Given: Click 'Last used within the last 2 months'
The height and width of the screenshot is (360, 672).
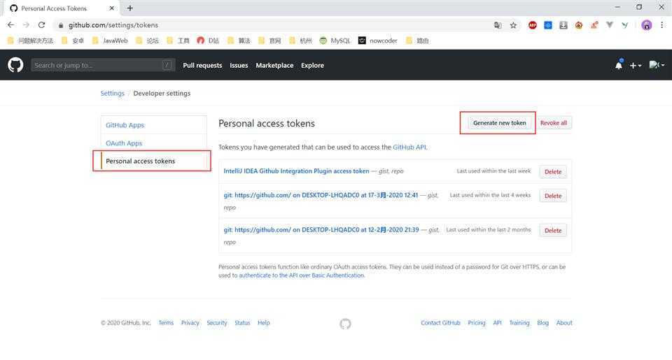Looking at the screenshot, I should [488, 230].
